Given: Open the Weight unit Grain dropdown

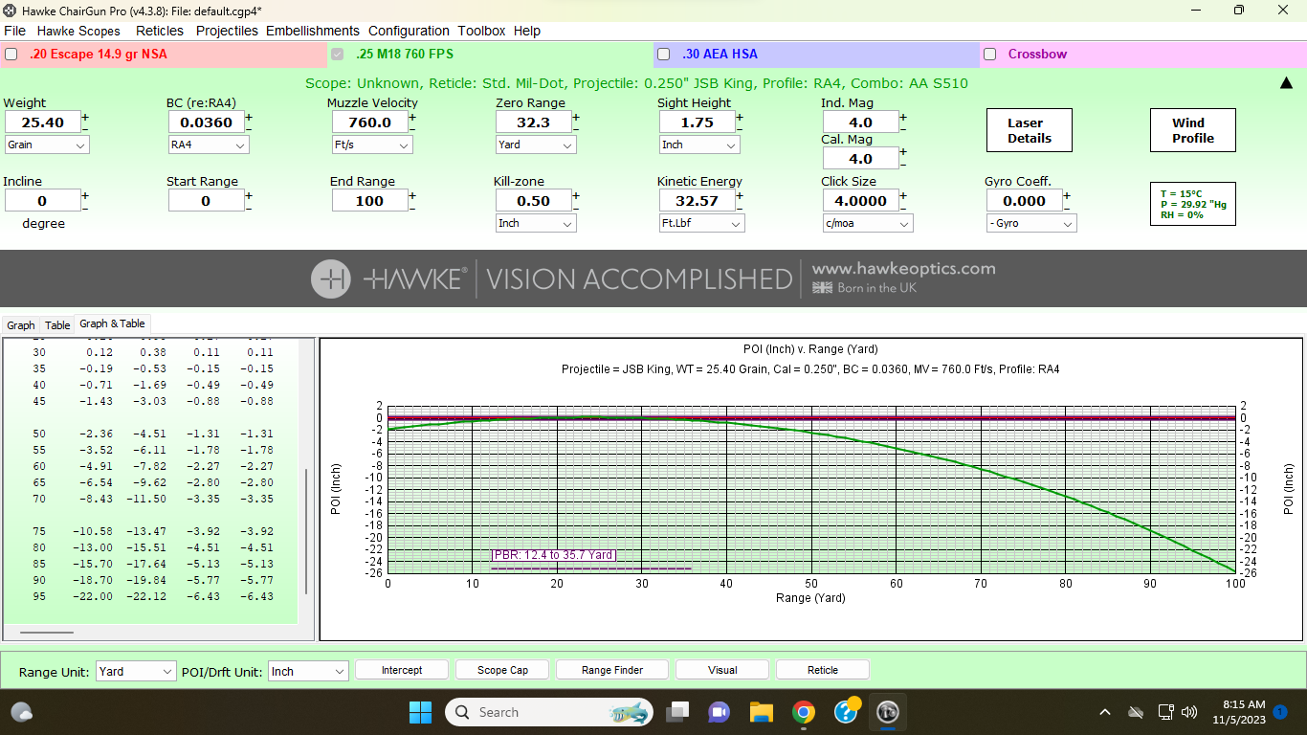Looking at the screenshot, I should (x=47, y=145).
